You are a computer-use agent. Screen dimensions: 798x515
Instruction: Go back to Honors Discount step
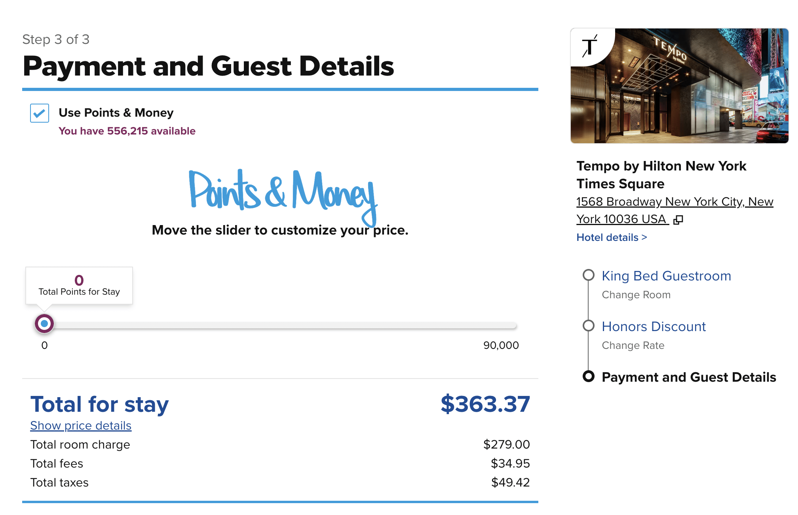(x=654, y=326)
